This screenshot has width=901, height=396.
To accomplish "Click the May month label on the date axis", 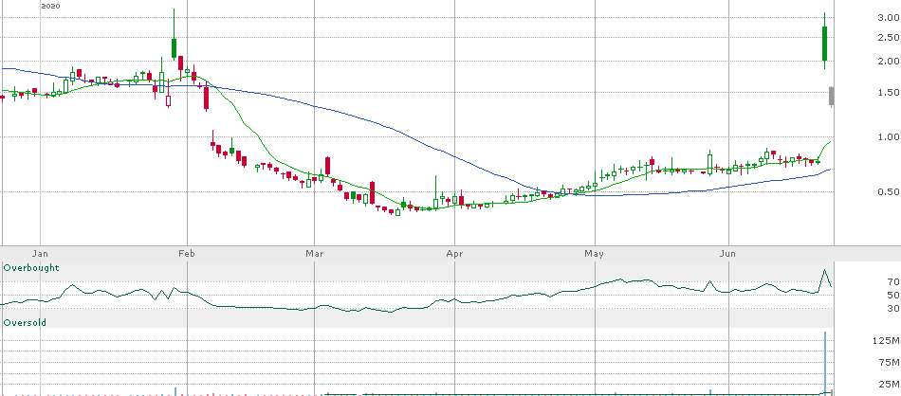I will [595, 253].
